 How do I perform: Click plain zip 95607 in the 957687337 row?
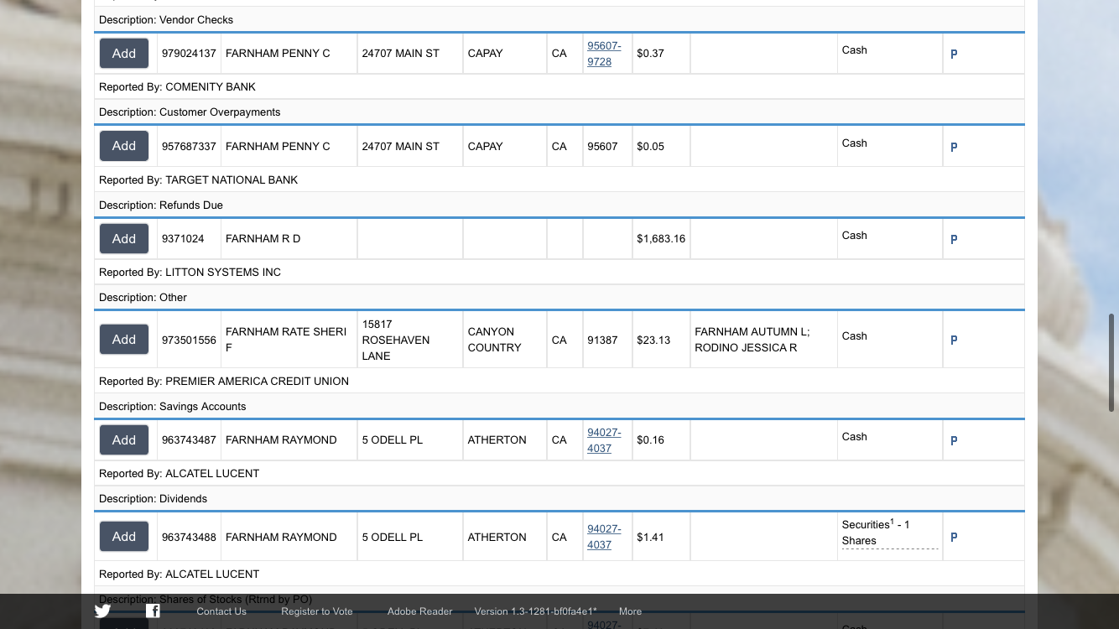point(602,147)
